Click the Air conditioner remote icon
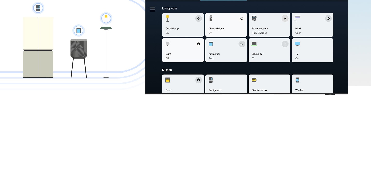This screenshot has width=371, height=175. (211, 18)
